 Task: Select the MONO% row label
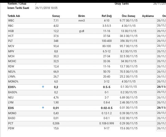(13, 82)
